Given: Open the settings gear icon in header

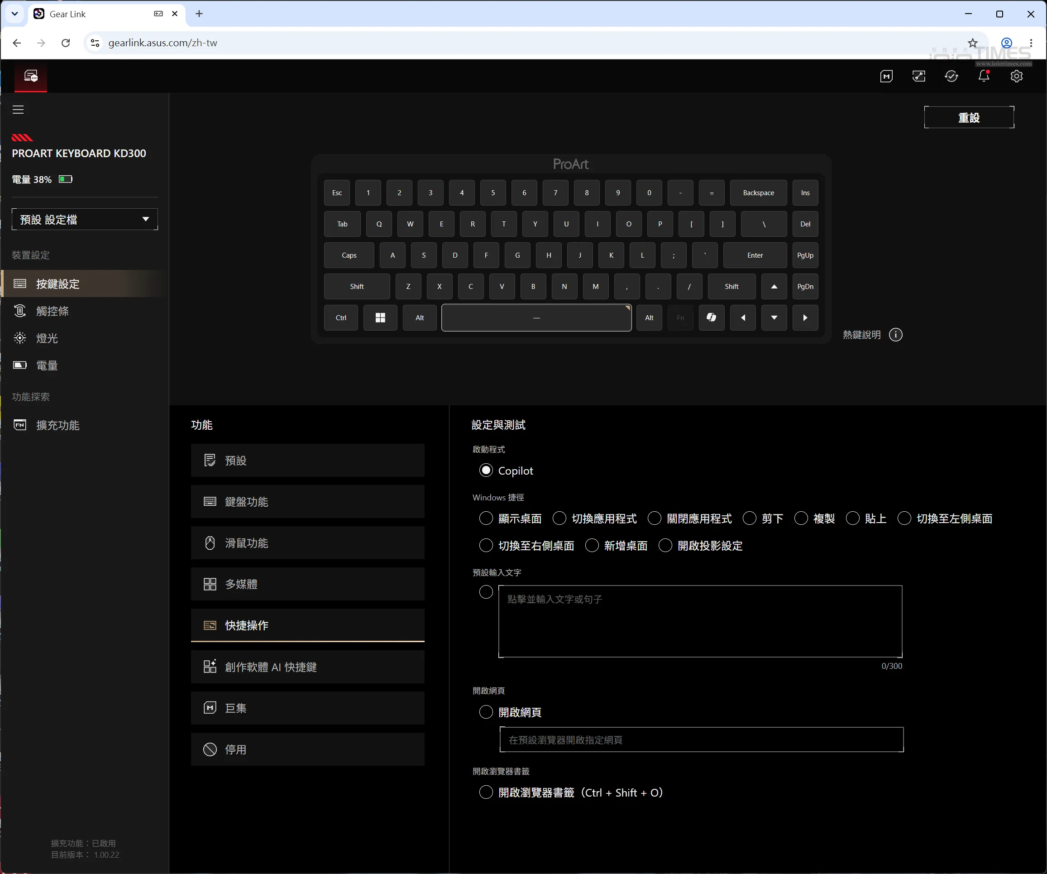Looking at the screenshot, I should pyautogui.click(x=1016, y=77).
